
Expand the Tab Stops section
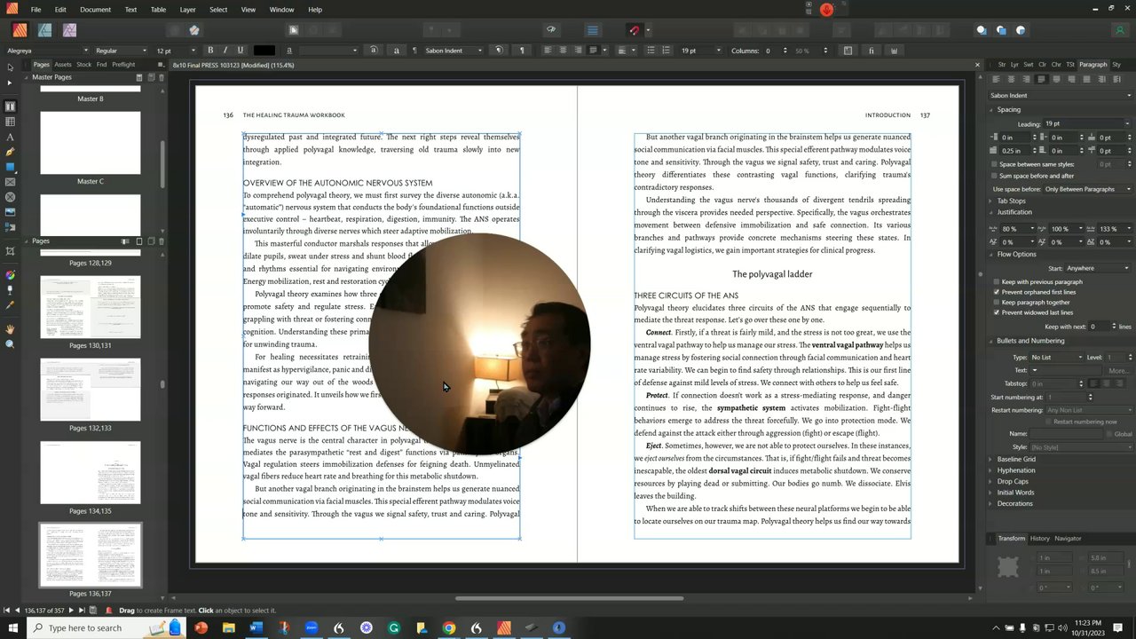click(x=1011, y=201)
